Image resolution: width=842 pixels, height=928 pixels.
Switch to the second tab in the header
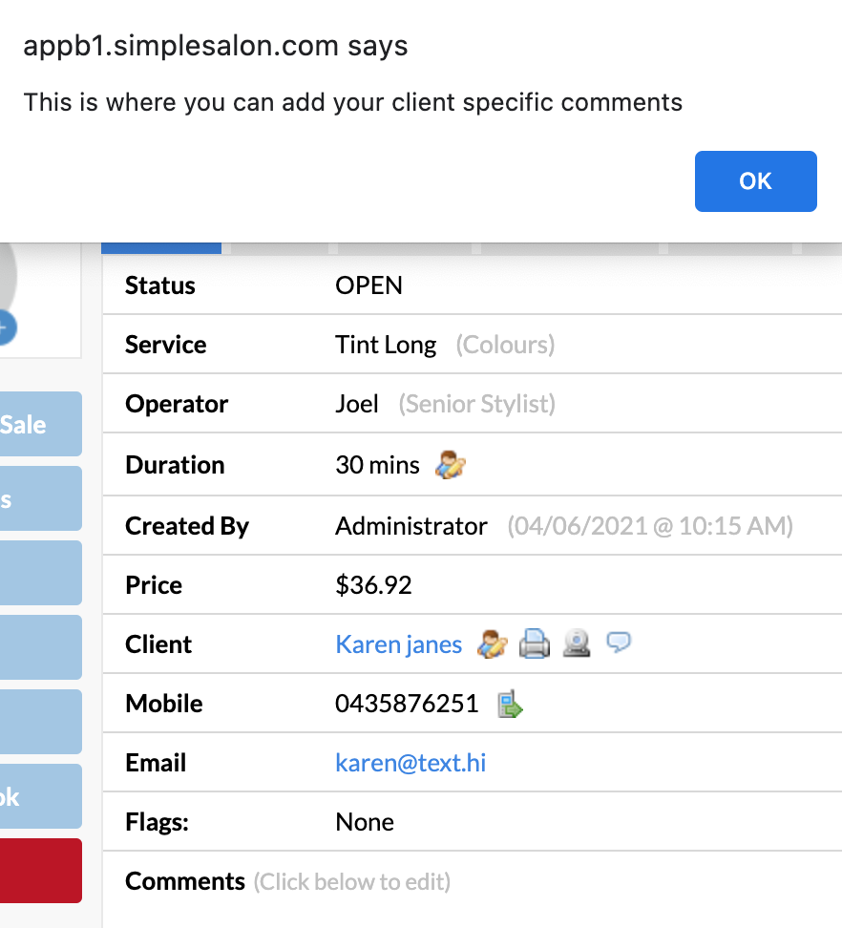point(275,245)
